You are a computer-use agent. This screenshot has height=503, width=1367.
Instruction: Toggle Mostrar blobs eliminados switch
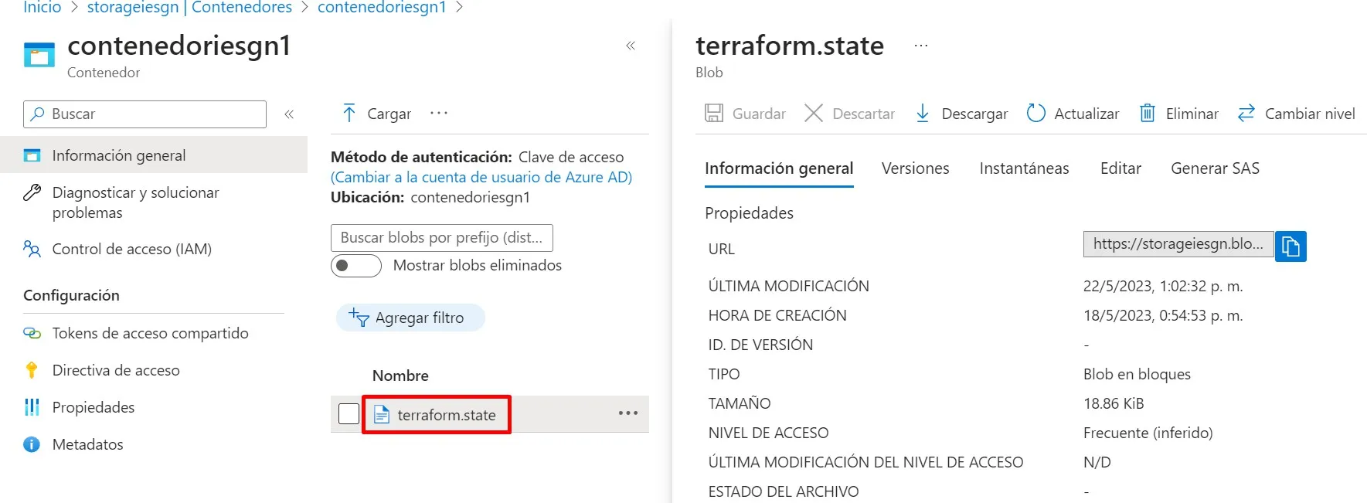coord(356,266)
